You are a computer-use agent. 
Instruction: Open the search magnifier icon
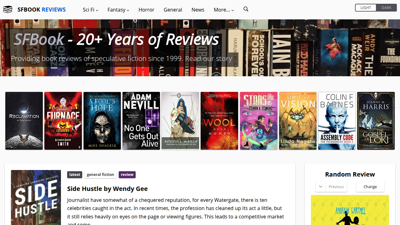(246, 9)
